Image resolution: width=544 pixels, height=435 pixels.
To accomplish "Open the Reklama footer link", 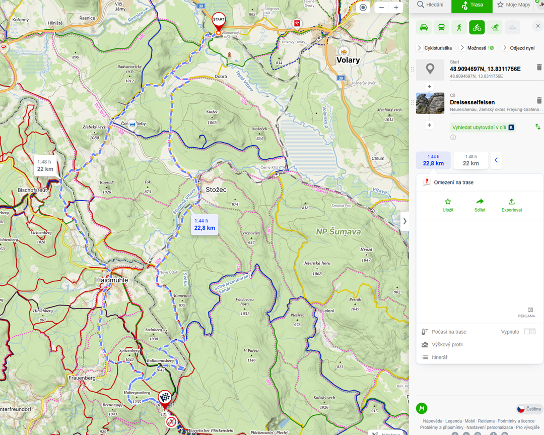I will [486, 421].
